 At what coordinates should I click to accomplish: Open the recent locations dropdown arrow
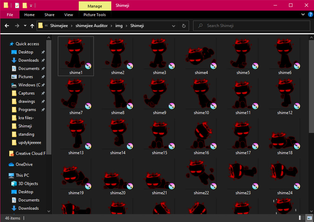[25, 26]
